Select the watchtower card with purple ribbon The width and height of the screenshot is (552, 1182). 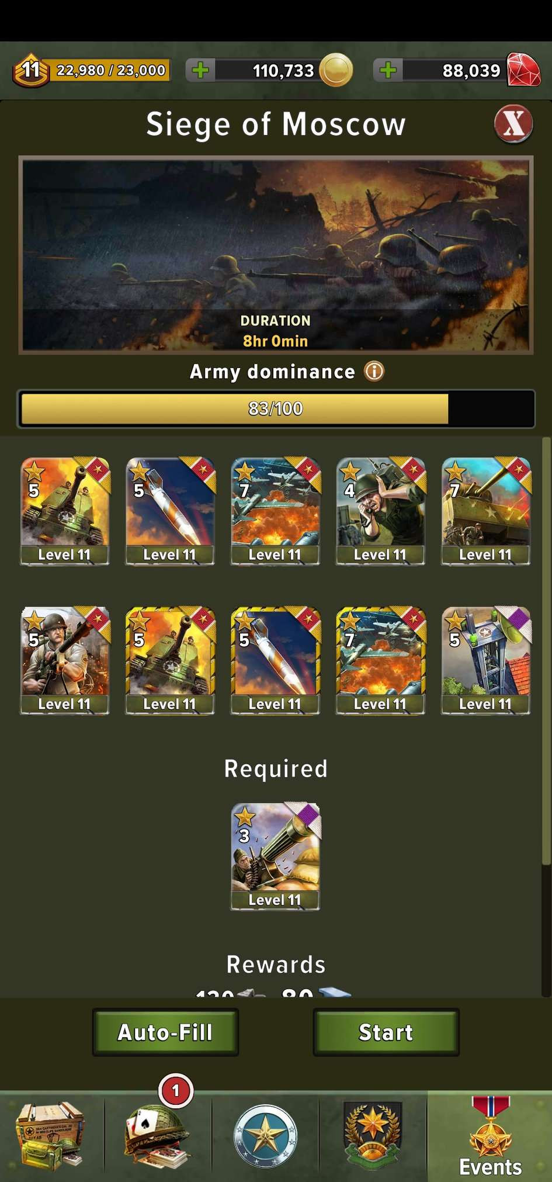pyautogui.click(x=486, y=661)
